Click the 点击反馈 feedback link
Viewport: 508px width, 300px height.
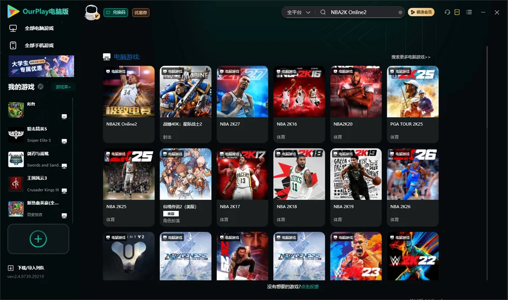point(310,287)
